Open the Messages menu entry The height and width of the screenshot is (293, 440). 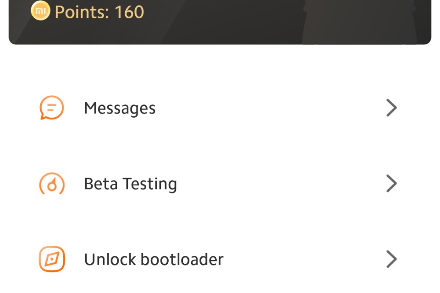pos(220,108)
